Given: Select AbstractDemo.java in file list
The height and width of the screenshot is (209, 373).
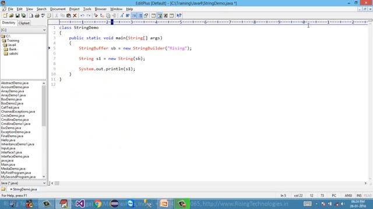Looking at the screenshot, I should [x=15, y=83].
